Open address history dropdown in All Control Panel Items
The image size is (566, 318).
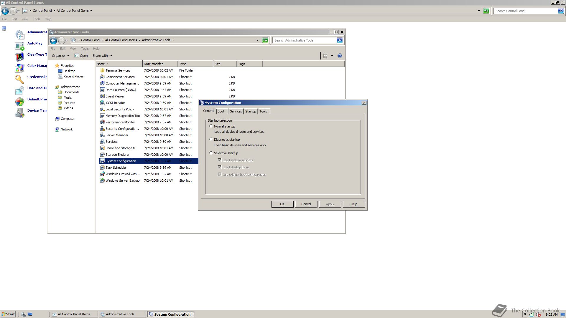click(479, 11)
